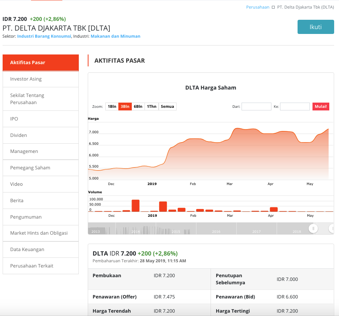Click the Pembukaan row label
Image resolution: width=339 pixels, height=316 pixels.
(x=107, y=276)
